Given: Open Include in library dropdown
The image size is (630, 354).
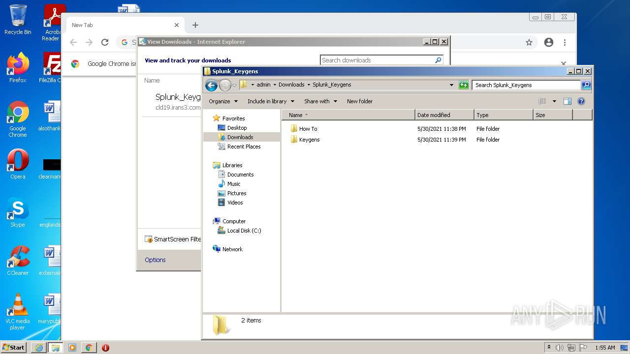Looking at the screenshot, I should (271, 101).
